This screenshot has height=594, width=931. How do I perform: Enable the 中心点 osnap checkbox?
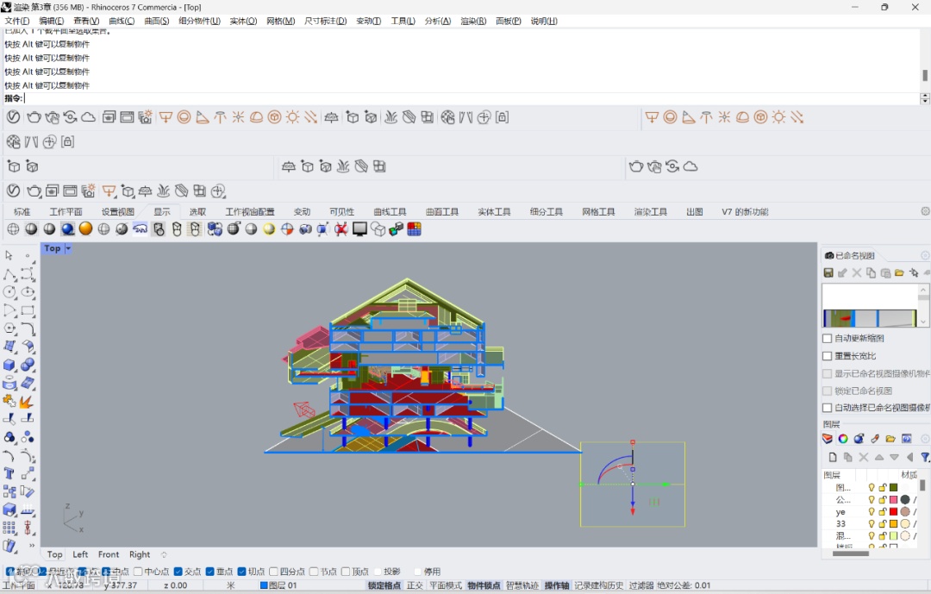point(138,572)
